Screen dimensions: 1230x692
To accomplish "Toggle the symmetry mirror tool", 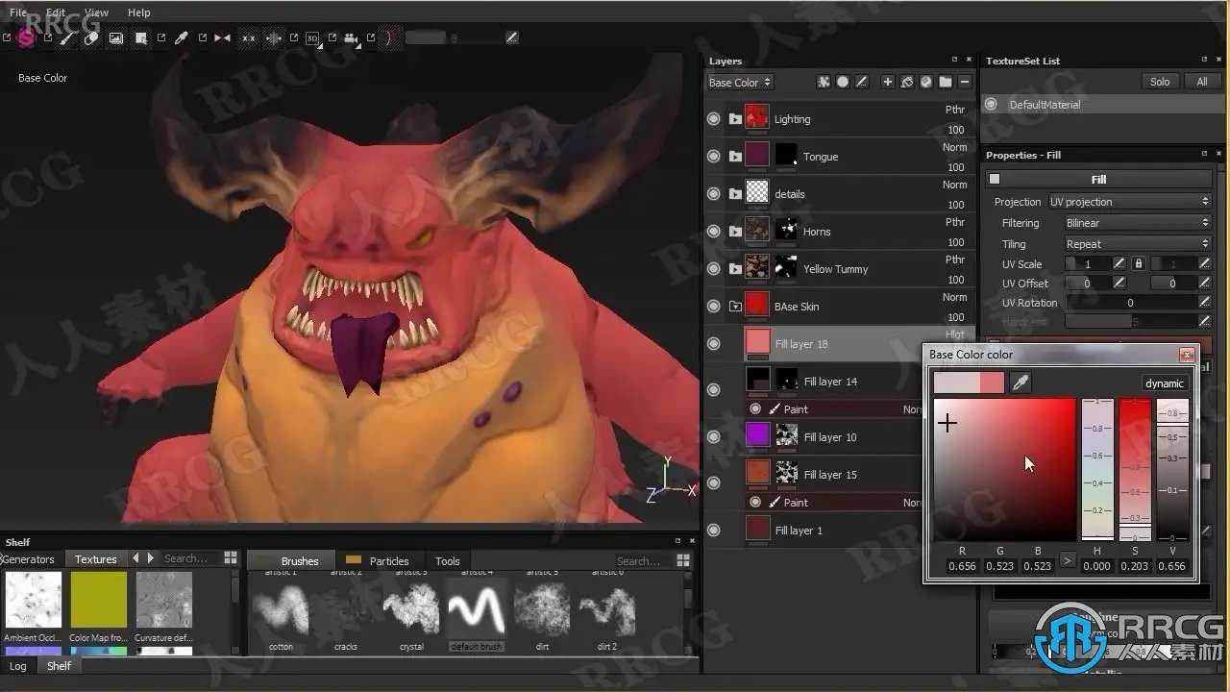I will click(223, 38).
